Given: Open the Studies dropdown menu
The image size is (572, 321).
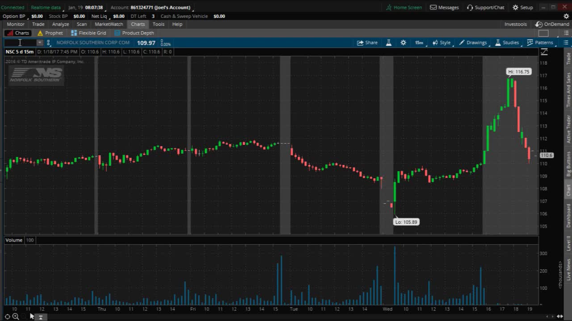Looking at the screenshot, I should pos(507,43).
